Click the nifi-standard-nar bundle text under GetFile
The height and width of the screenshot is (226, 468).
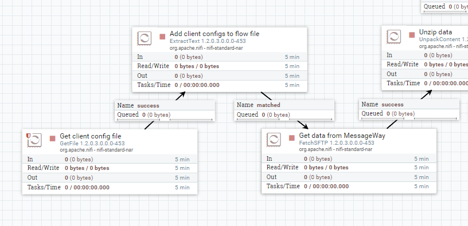tap(96, 150)
